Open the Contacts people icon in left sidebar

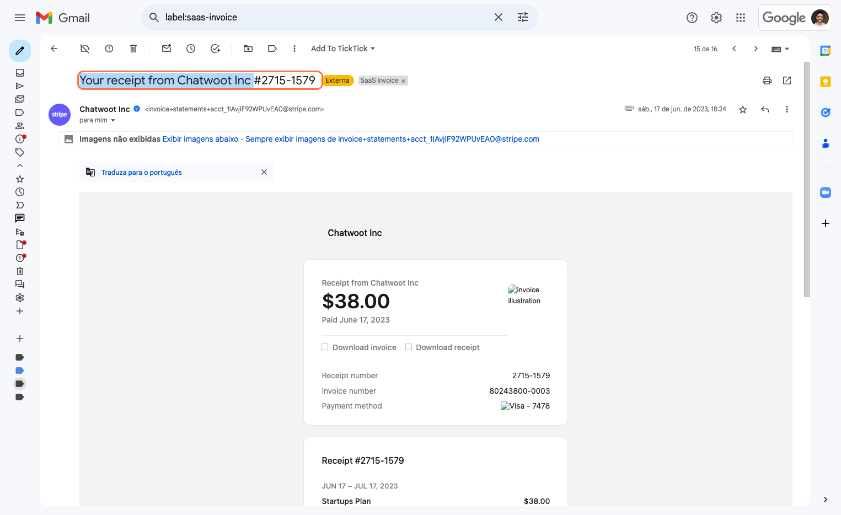20,126
